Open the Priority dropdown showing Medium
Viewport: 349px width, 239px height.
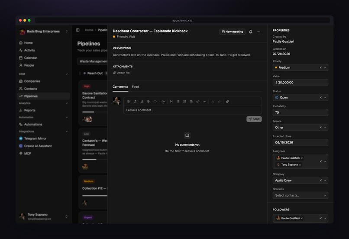pos(300,67)
